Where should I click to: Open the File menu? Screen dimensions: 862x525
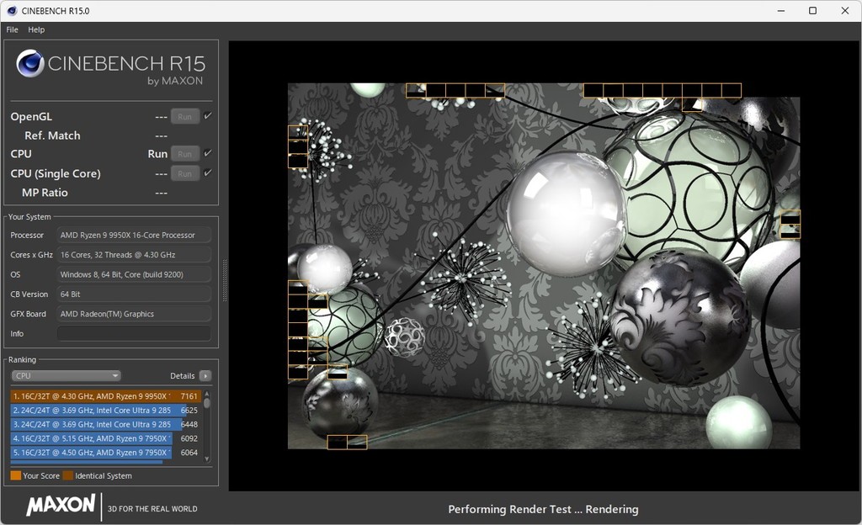(x=12, y=29)
